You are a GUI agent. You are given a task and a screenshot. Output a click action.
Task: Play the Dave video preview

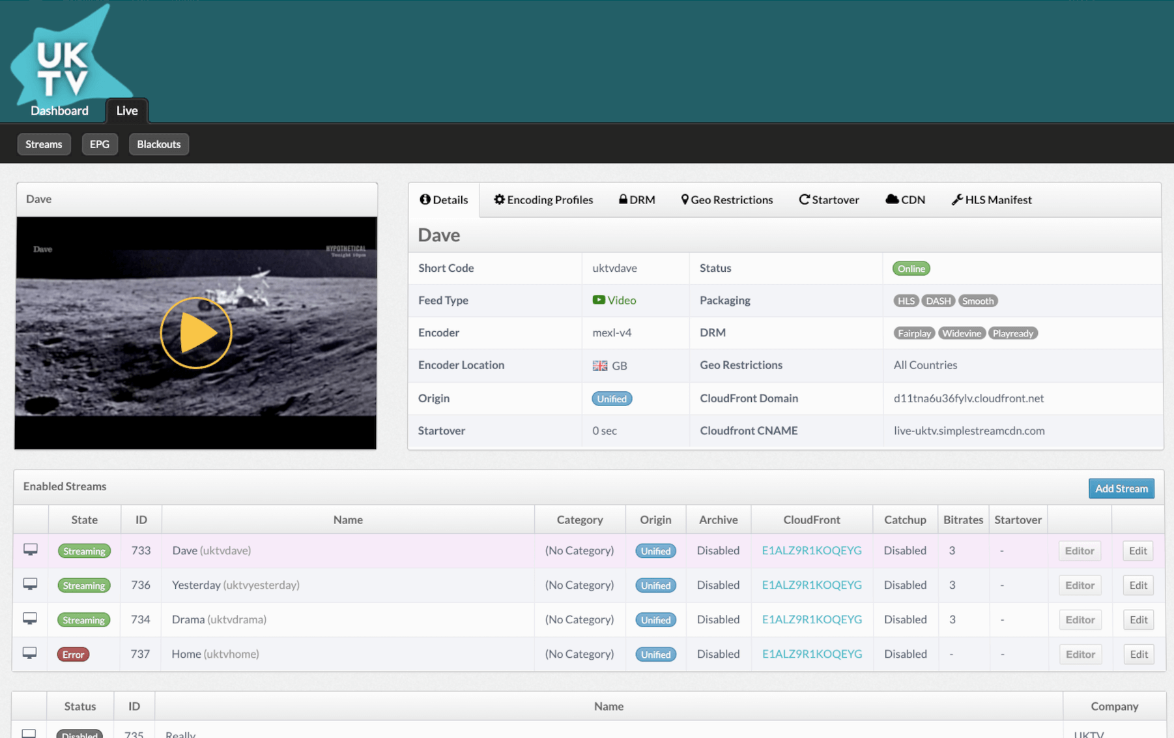(x=196, y=332)
